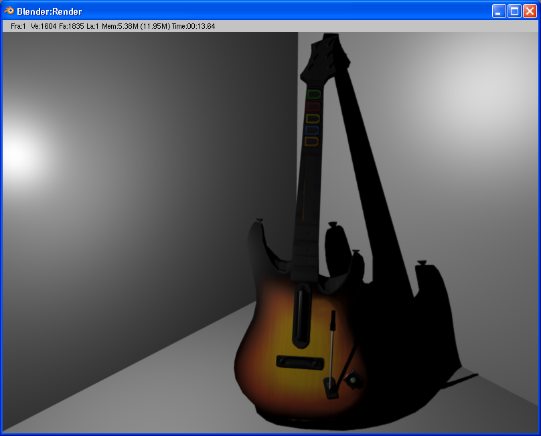The height and width of the screenshot is (436, 541).
Task: Click the 'Fa:1835' face count
Action: [x=72, y=26]
